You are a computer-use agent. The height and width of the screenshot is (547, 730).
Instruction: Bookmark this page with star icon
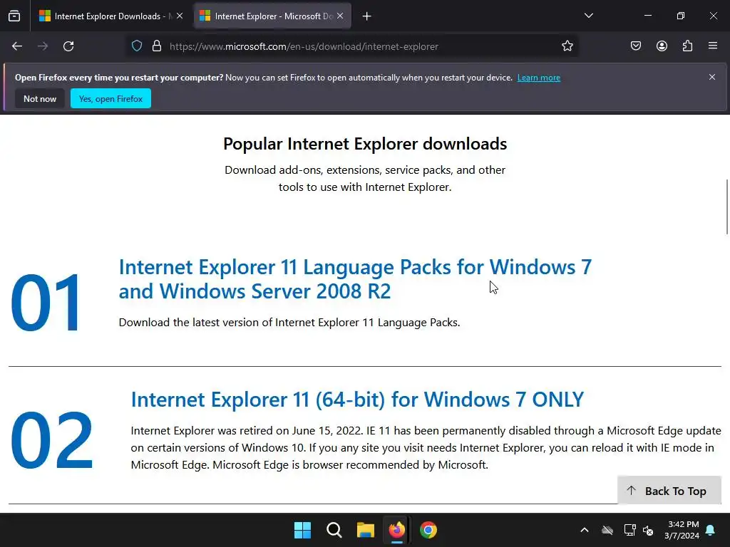pyautogui.click(x=567, y=46)
